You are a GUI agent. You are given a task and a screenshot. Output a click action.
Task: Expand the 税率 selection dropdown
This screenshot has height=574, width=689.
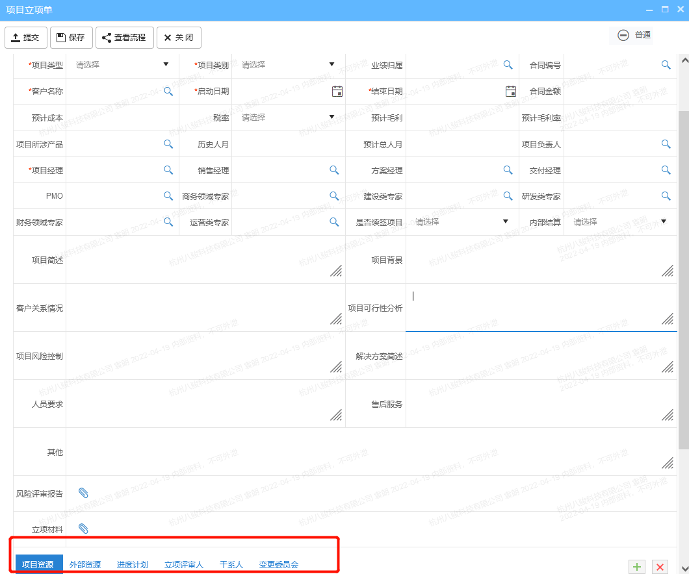pos(332,118)
